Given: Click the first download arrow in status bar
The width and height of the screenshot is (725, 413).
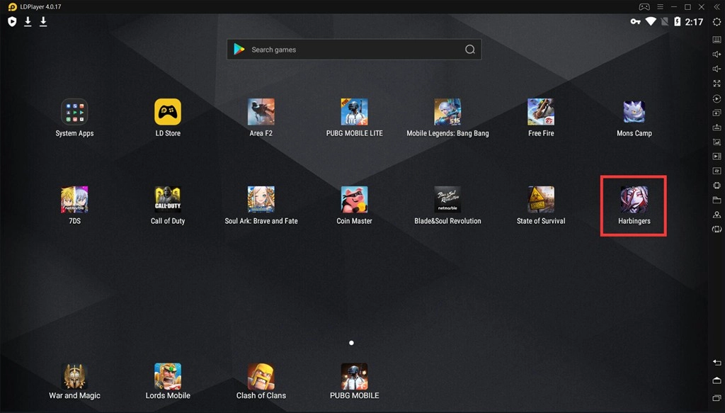Looking at the screenshot, I should click(28, 22).
